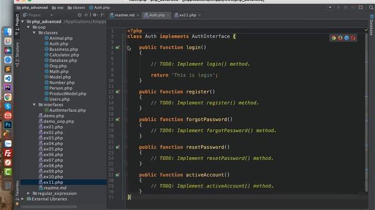
Task: Click classes folder in the breadcrumb bar
Action: click(76, 8)
